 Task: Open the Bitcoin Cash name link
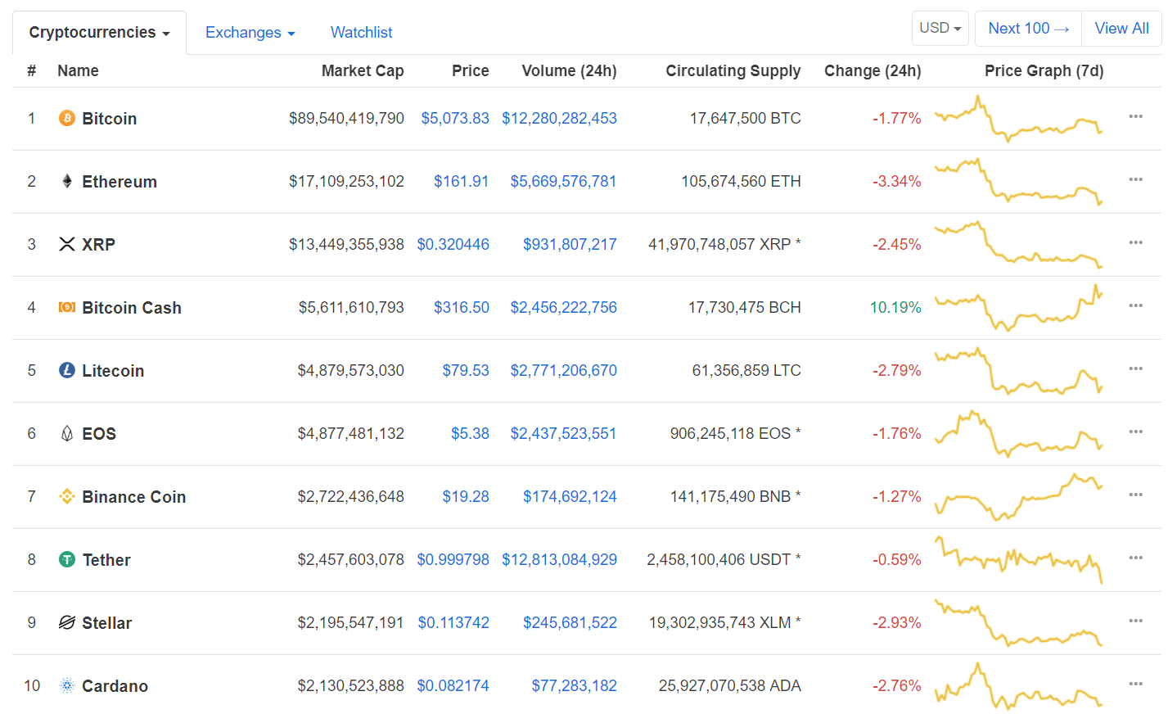pos(132,308)
